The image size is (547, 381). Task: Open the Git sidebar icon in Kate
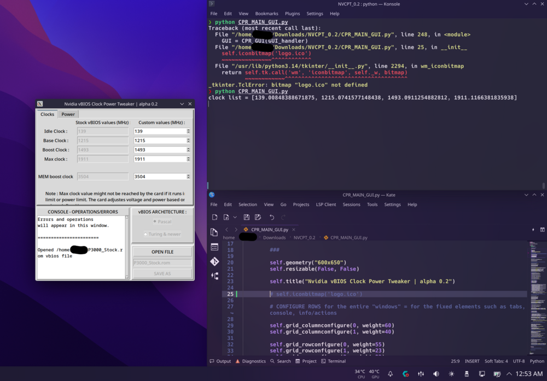pos(214,261)
